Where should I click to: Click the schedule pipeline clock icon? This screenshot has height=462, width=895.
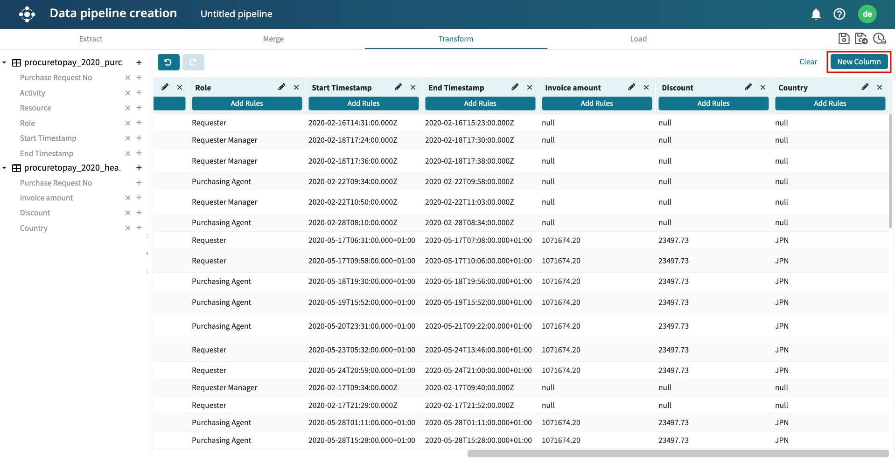click(879, 39)
